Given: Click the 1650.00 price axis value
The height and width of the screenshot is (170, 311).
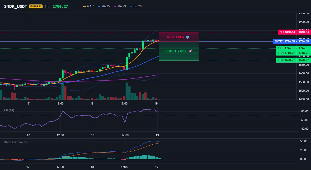Looking at the screenshot, I should click(304, 65).
